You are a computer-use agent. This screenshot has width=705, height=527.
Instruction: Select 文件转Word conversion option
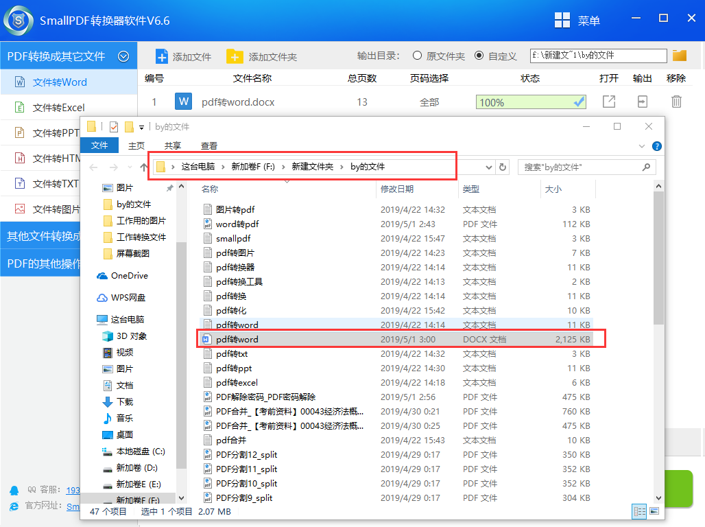point(69,82)
